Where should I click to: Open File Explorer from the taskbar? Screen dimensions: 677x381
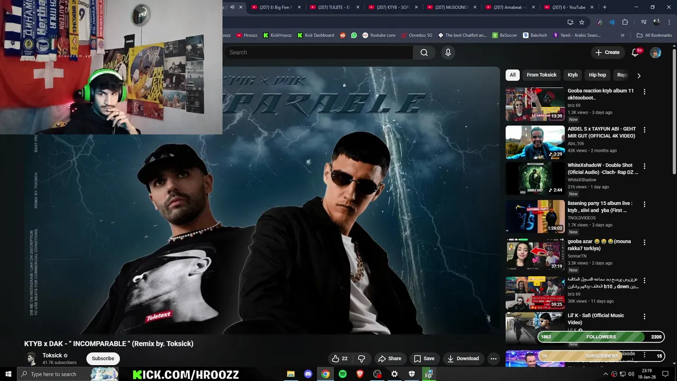coord(291,374)
